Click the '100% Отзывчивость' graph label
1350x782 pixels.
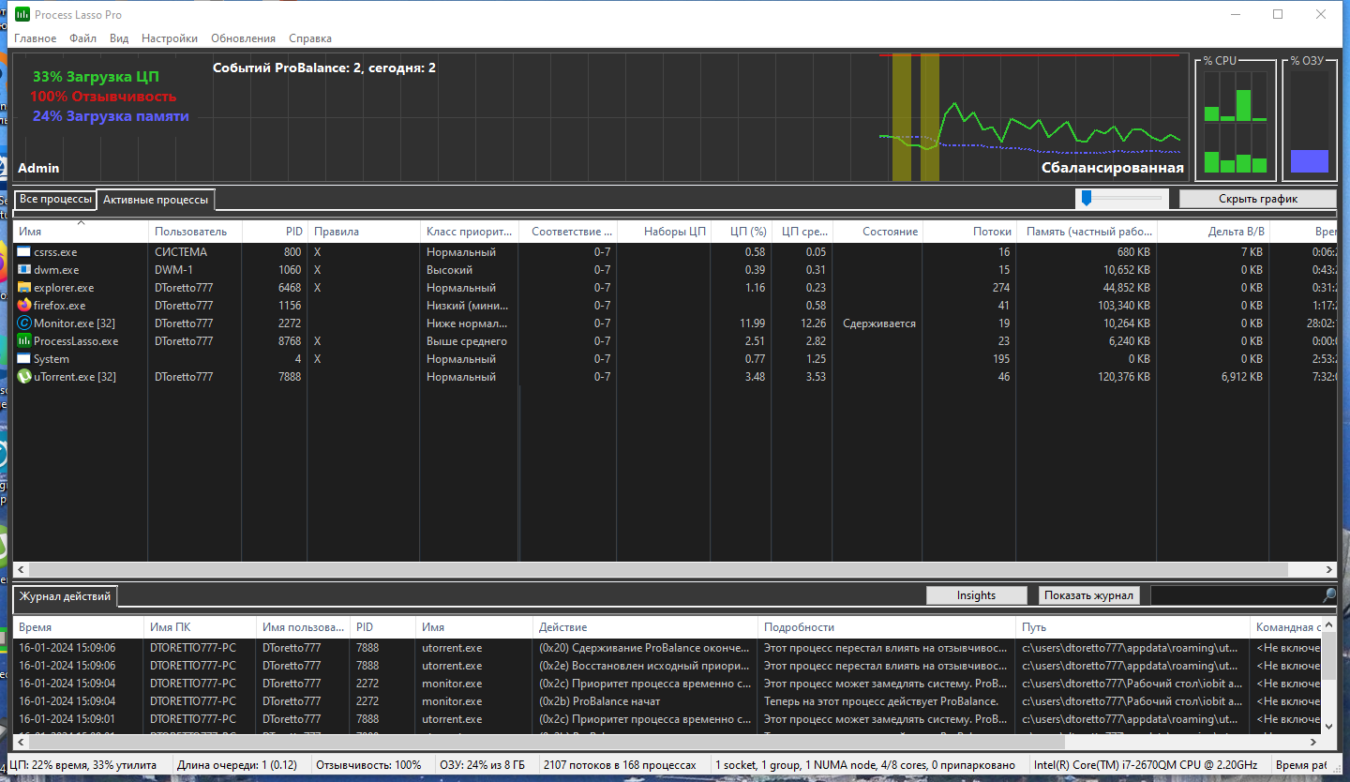click(103, 97)
